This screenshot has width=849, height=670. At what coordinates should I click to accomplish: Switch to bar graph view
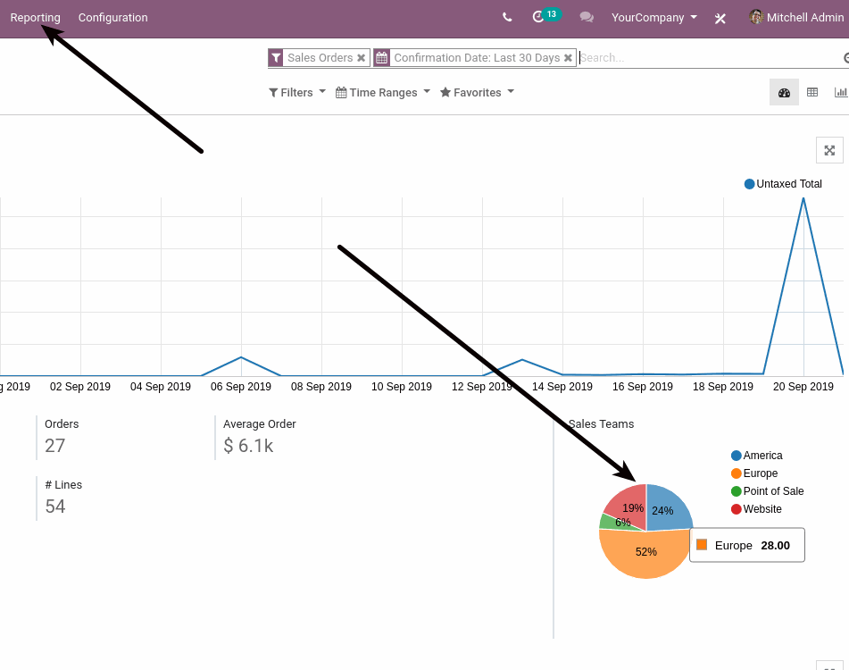click(x=840, y=91)
